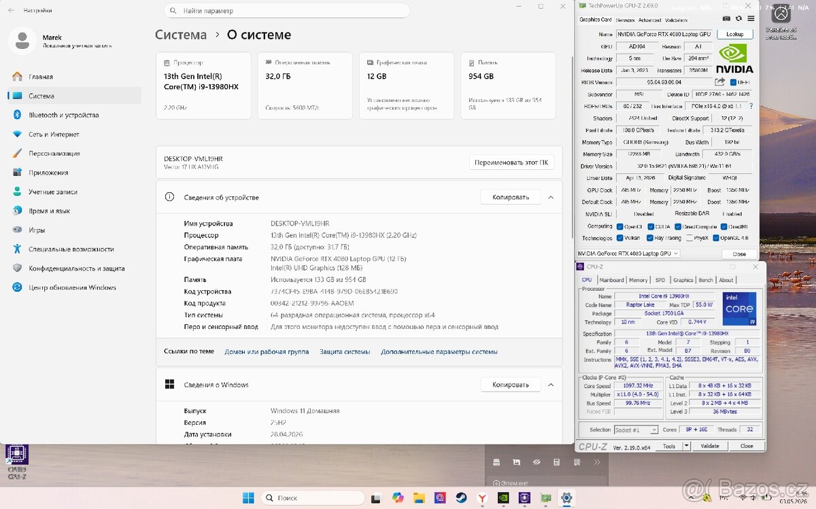This screenshot has width=816, height=509.
Task: Copy Windows info with Копировать button
Action: (x=511, y=385)
